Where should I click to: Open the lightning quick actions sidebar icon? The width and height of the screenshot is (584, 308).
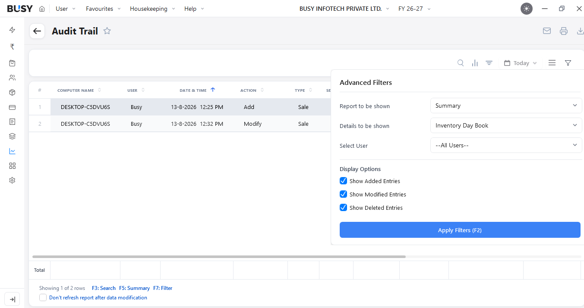coord(12,30)
